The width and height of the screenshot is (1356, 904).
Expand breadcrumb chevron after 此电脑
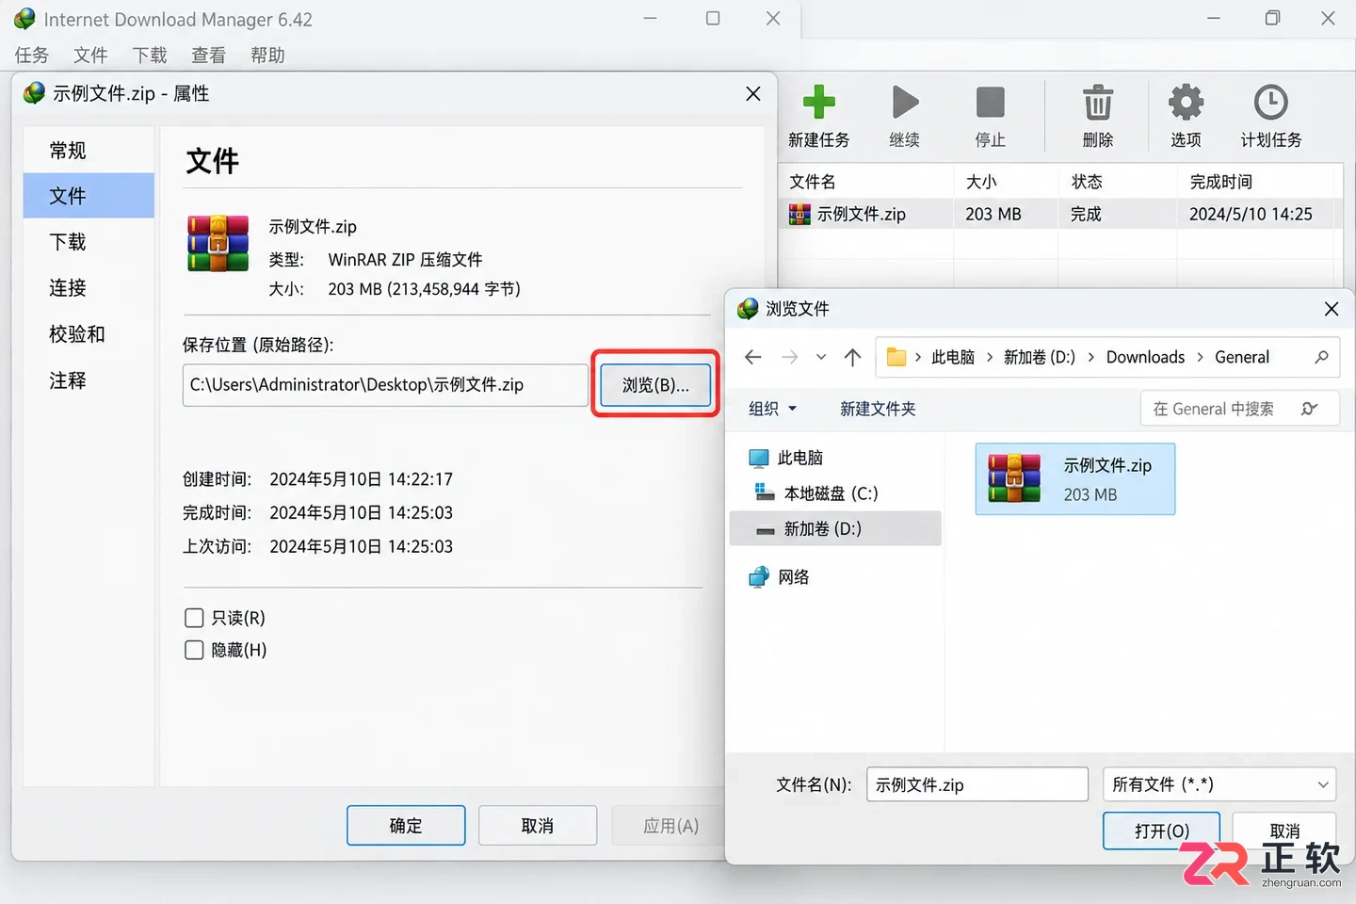[x=990, y=357]
